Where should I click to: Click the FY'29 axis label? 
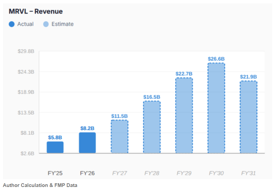point(184,173)
